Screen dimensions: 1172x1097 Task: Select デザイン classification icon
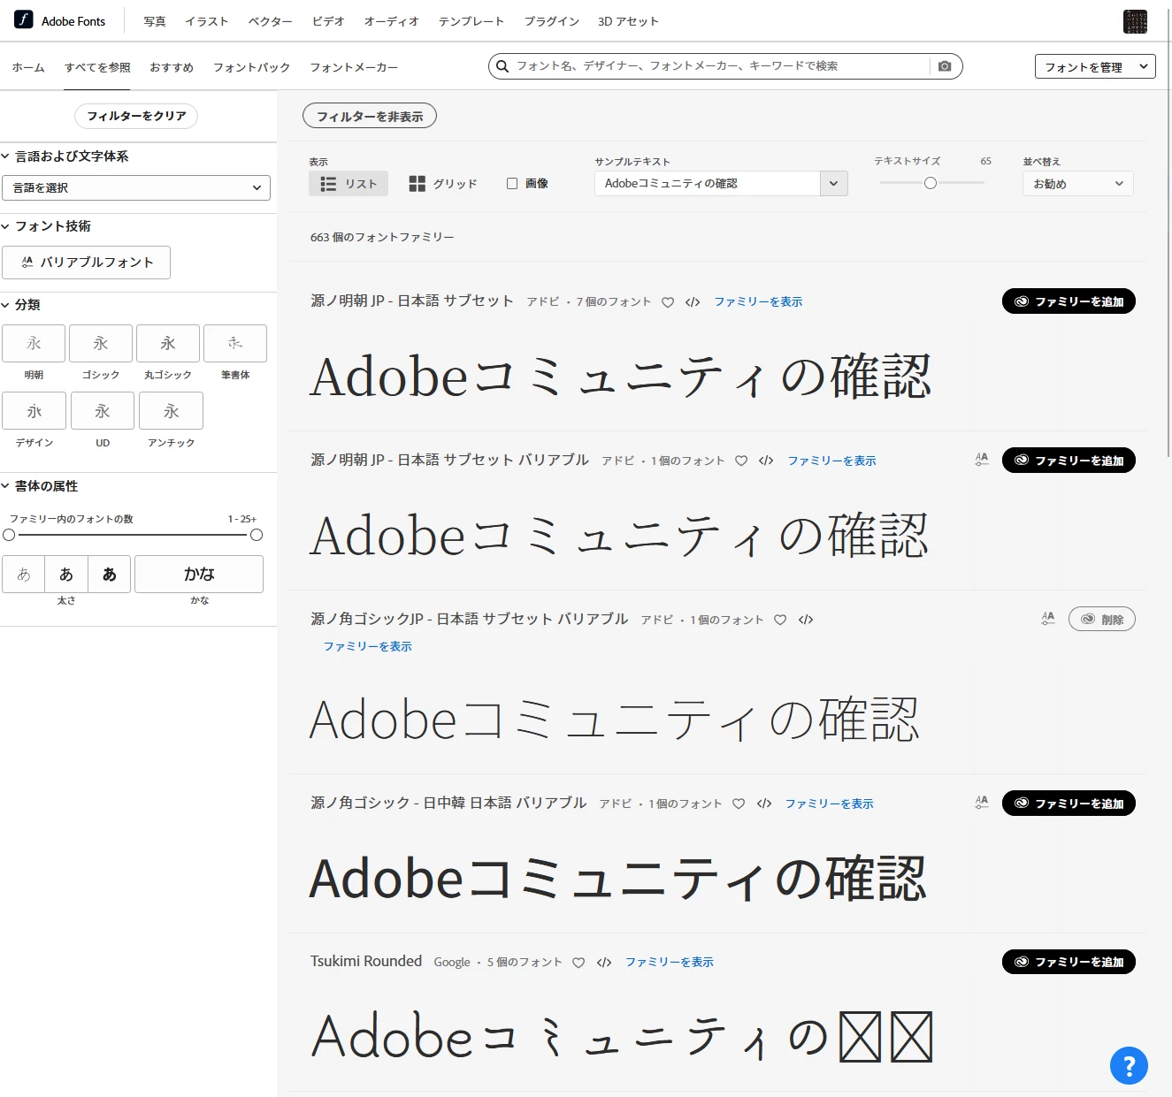point(34,411)
